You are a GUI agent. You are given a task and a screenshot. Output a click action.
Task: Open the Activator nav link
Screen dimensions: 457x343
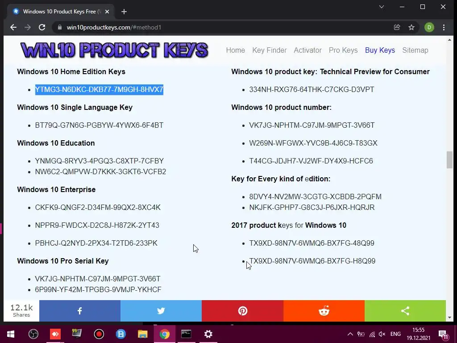308,50
